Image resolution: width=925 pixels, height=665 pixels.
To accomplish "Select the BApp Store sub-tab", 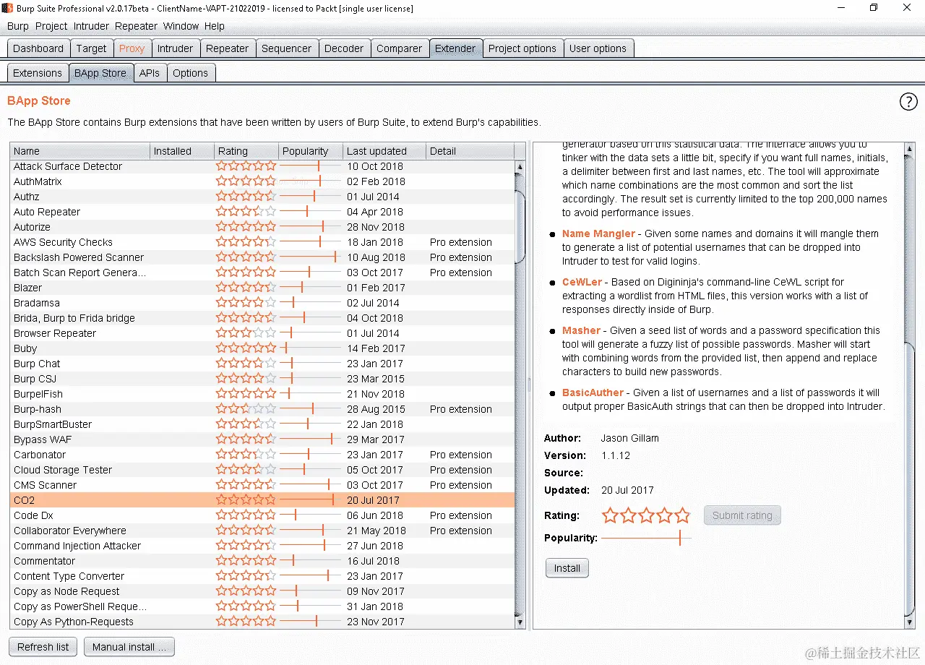I will 100,73.
